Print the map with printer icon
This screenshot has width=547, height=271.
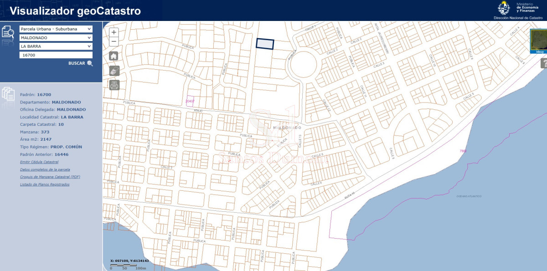coord(114,85)
